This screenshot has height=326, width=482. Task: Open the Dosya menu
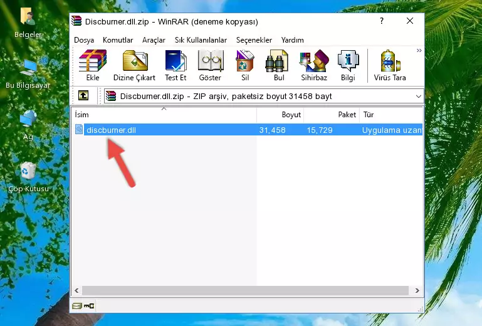(84, 40)
